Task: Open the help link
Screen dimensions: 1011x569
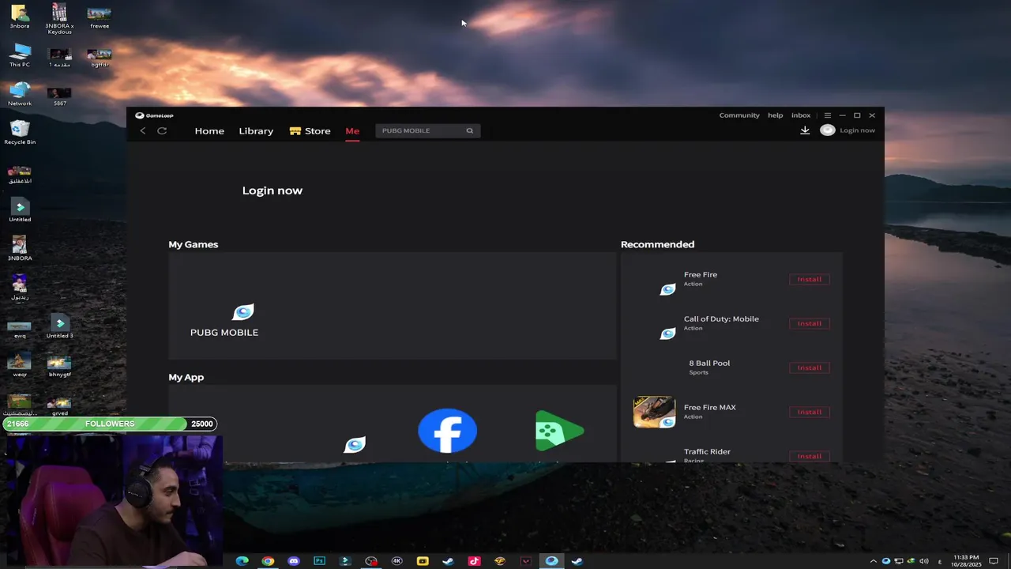Action: pyautogui.click(x=776, y=115)
